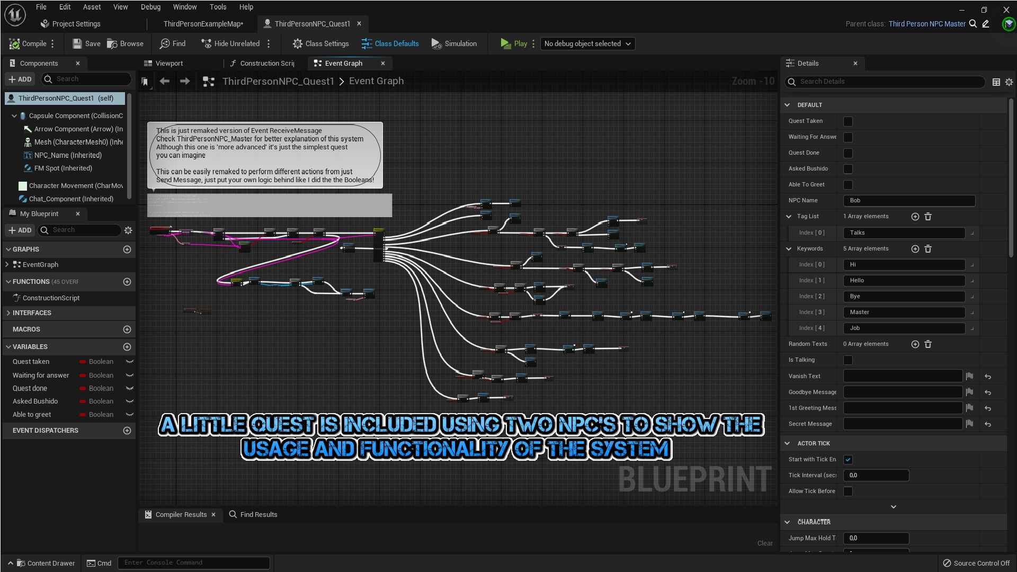Open the No debug object selected dropdown
The width and height of the screenshot is (1017, 572).
(587, 43)
